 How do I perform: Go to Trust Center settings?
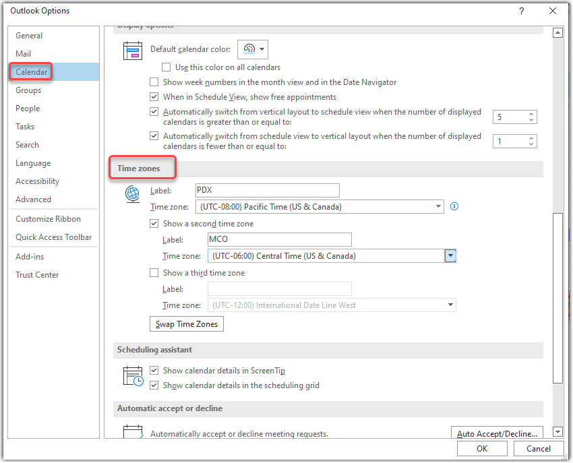pyautogui.click(x=38, y=275)
